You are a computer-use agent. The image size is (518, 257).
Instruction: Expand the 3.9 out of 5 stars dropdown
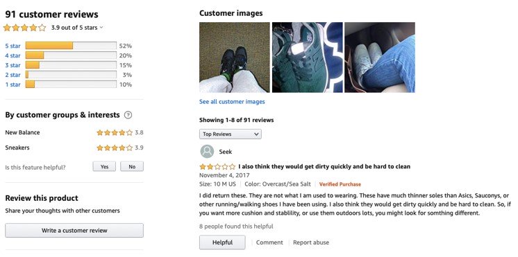(77, 28)
